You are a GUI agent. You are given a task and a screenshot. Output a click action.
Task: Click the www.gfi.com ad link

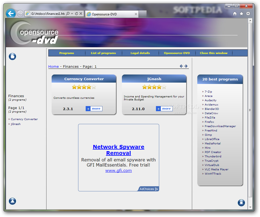coord(119,171)
